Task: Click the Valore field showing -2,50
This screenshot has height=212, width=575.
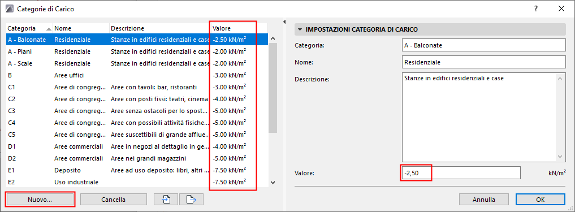Action: pyautogui.click(x=461, y=173)
